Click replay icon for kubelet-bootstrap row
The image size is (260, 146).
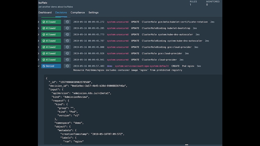tap(67, 28)
